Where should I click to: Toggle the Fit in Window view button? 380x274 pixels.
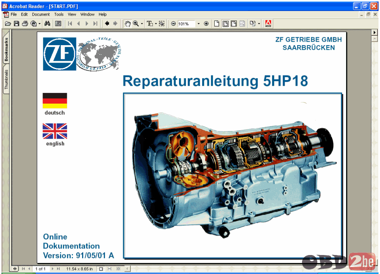click(225, 24)
